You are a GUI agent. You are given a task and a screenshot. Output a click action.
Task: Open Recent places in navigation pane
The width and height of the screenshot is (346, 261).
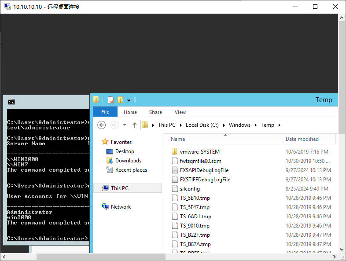[131, 170]
